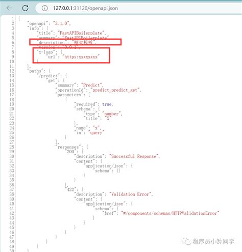Screen dimensions: 242x252
Task: Click "content" key on line 39
Action: [84, 199]
